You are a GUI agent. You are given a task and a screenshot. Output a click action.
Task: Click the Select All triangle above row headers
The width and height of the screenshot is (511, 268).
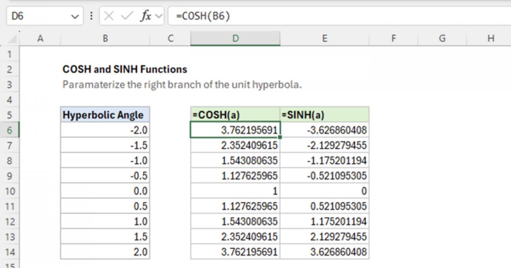pos(11,38)
